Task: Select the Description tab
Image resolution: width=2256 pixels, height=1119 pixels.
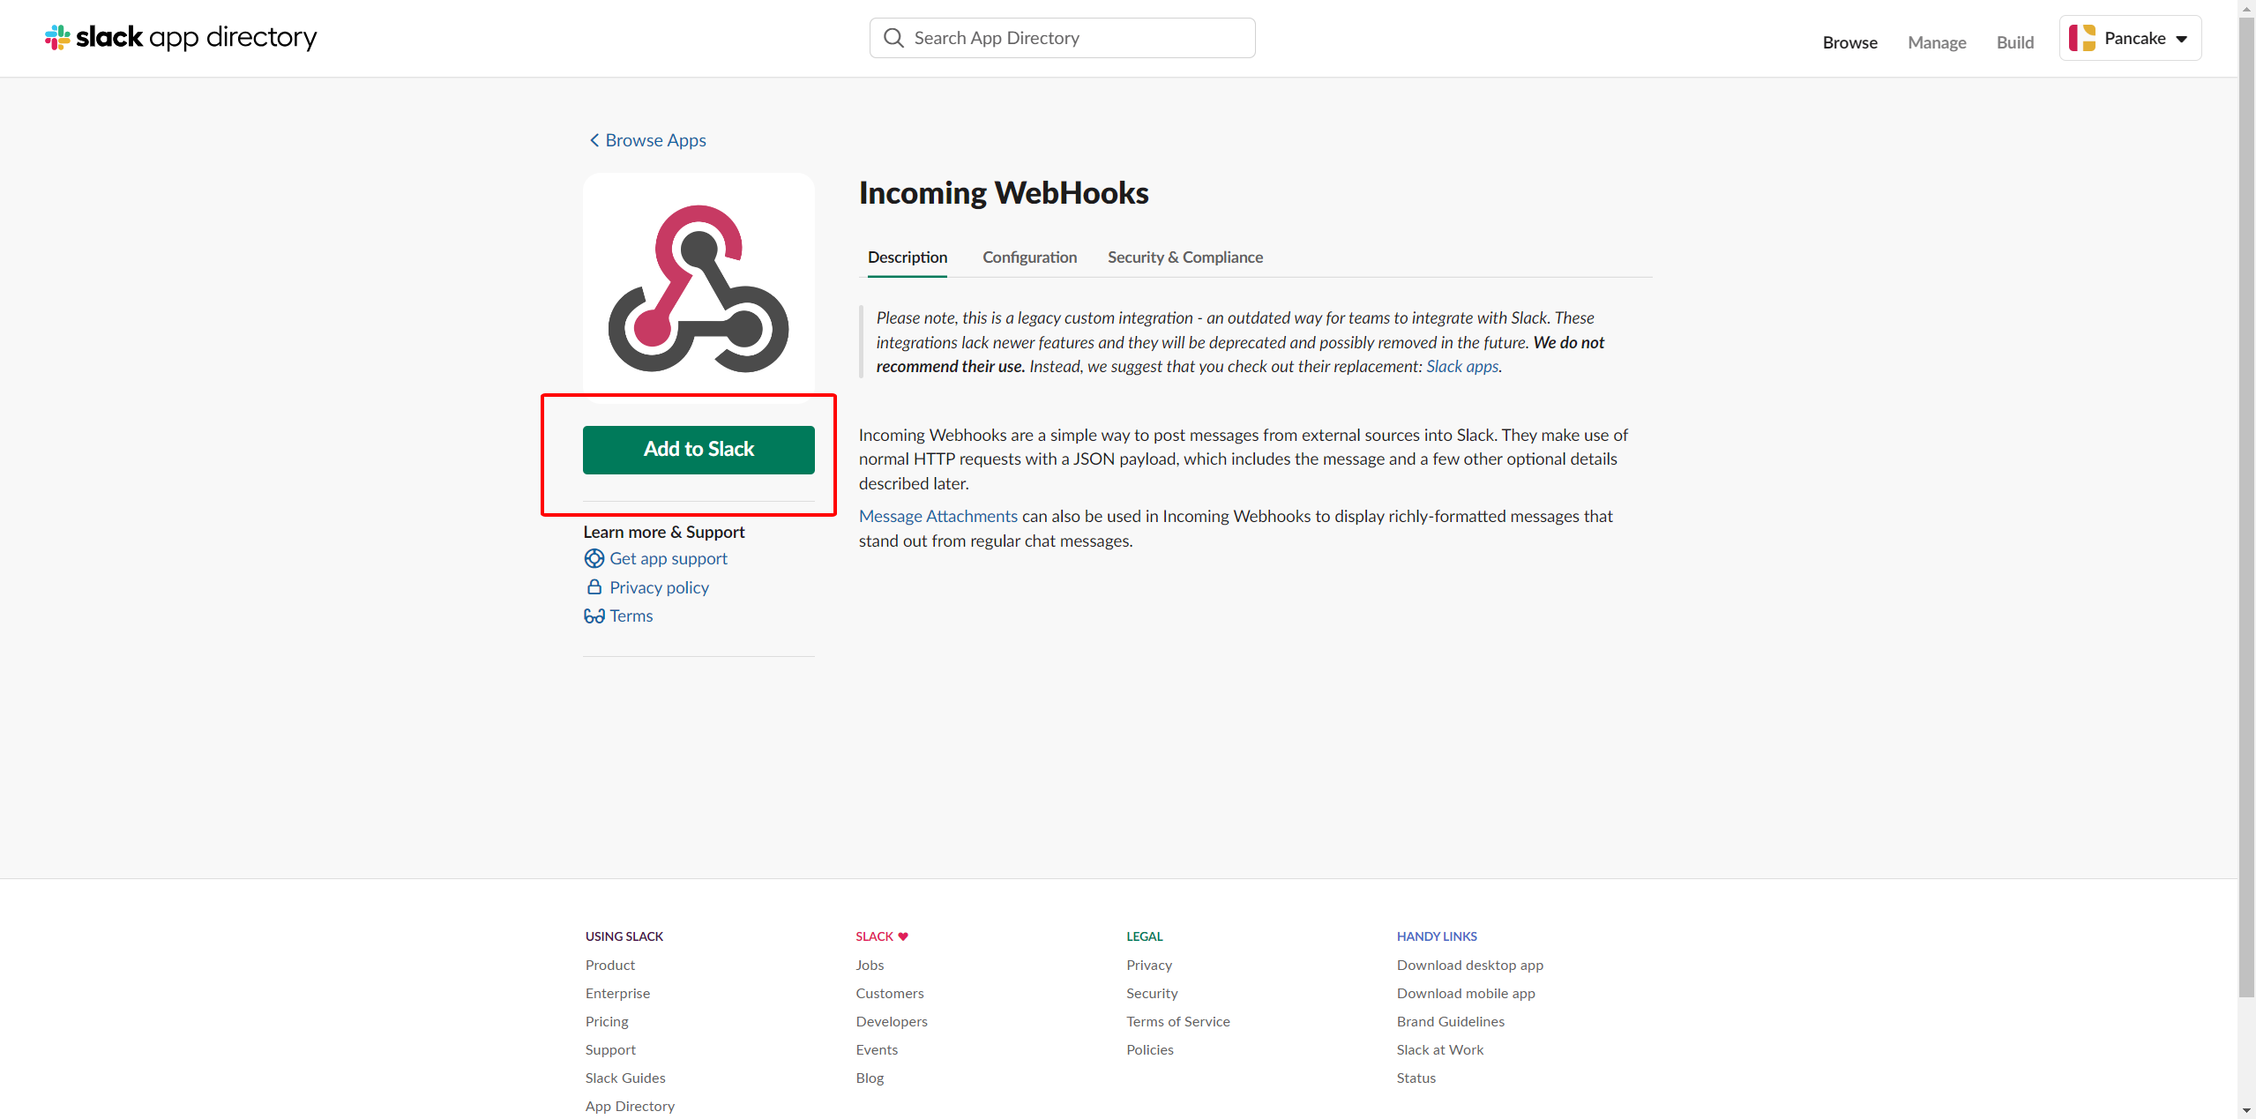Action: coord(907,257)
